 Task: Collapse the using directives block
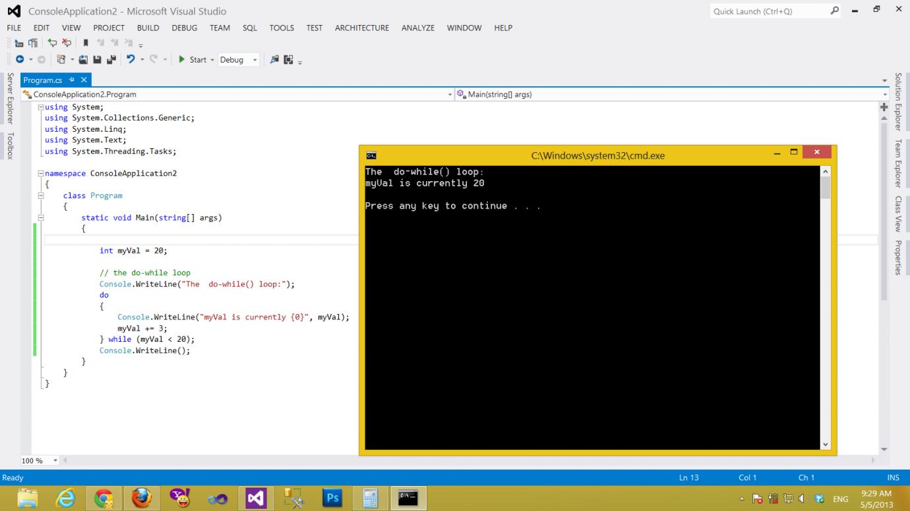41,107
